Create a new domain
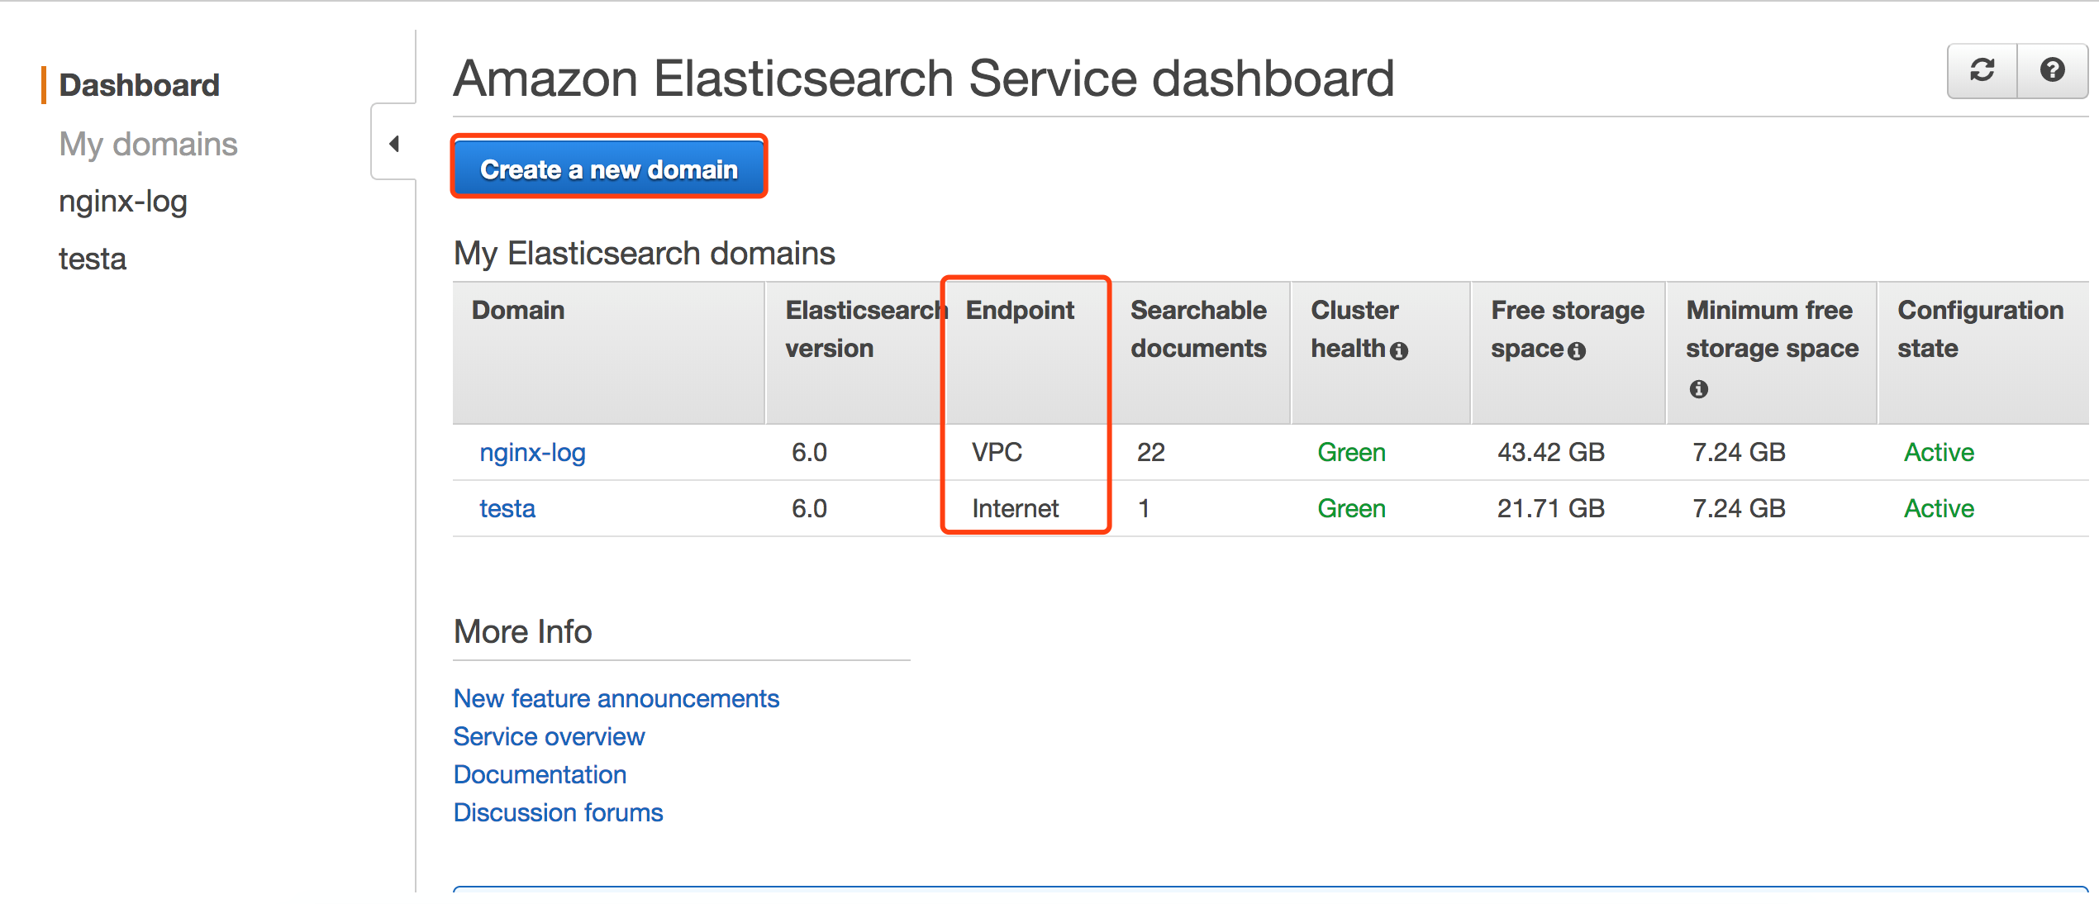Screen dimensions: 2099x904 pos(609,169)
